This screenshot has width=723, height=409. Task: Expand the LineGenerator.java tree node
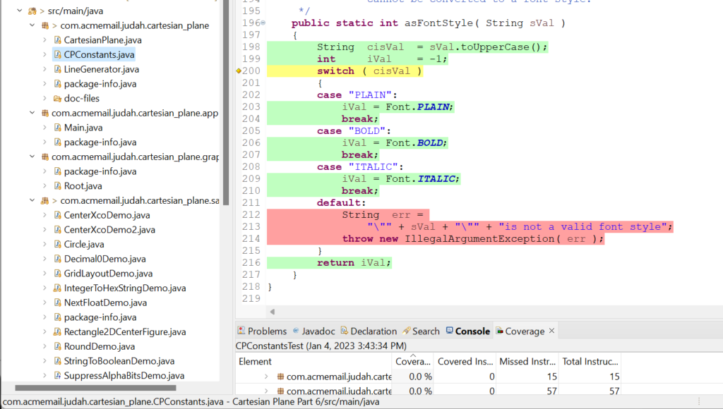44,69
